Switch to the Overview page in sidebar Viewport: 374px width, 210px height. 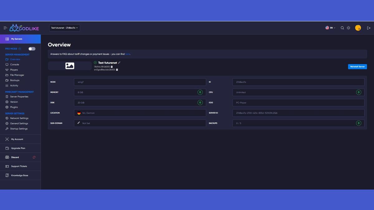(x=15, y=59)
